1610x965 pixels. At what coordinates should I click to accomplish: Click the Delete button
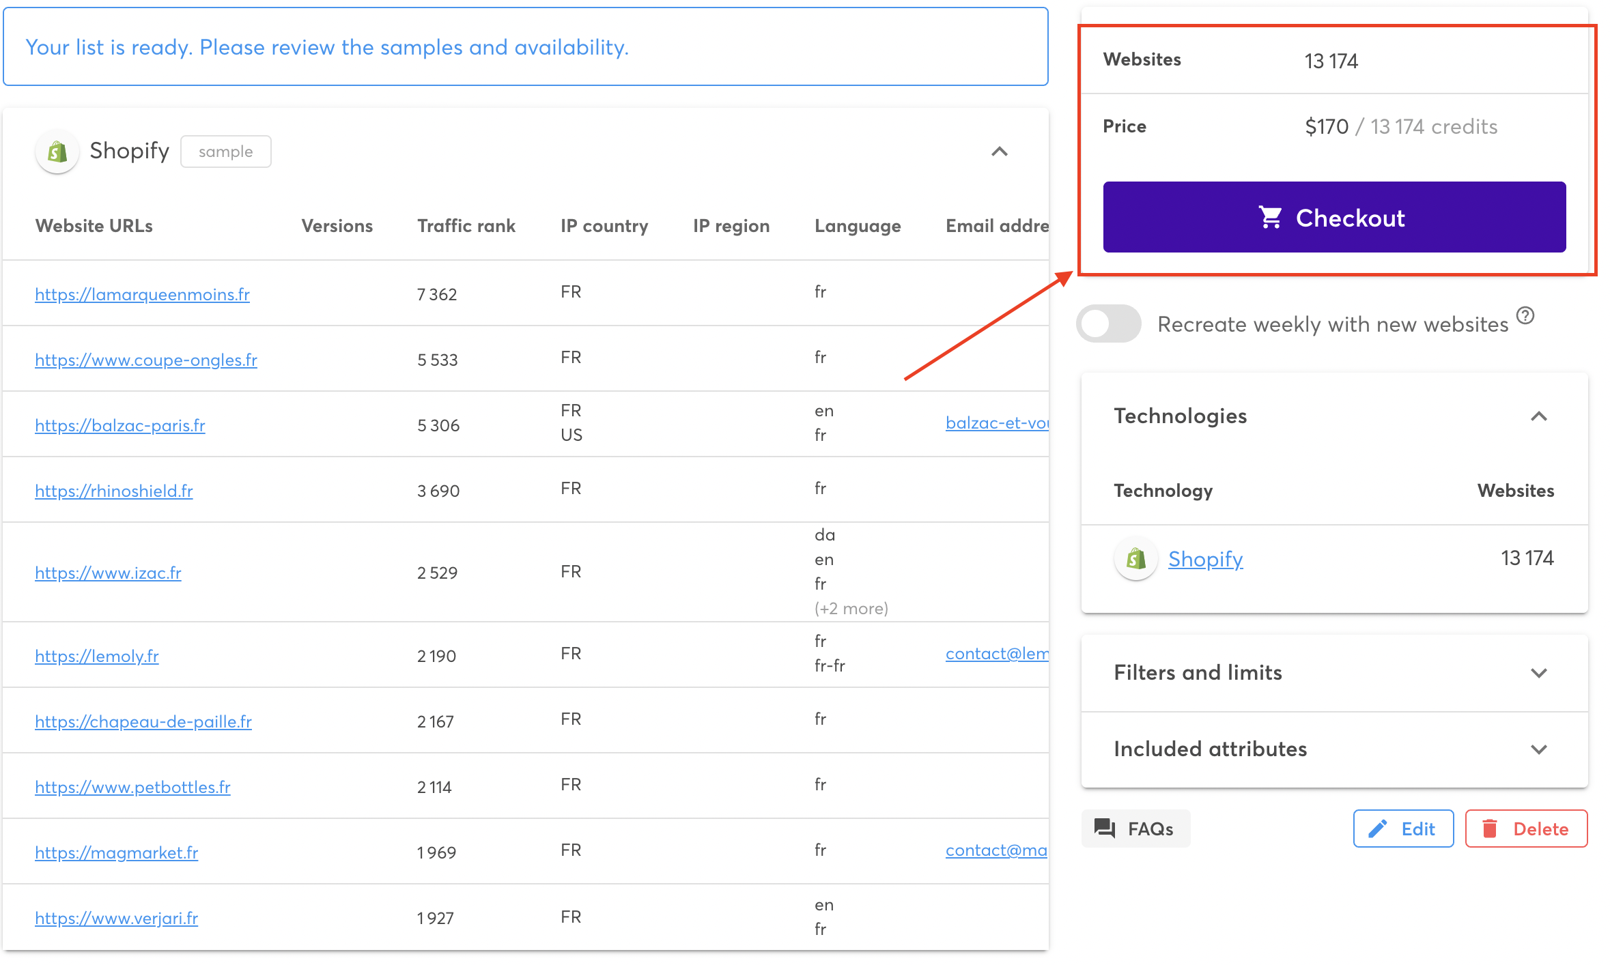1527,829
